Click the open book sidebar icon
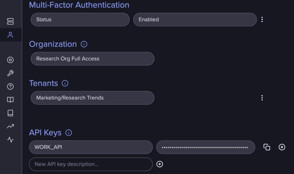 tap(10, 100)
